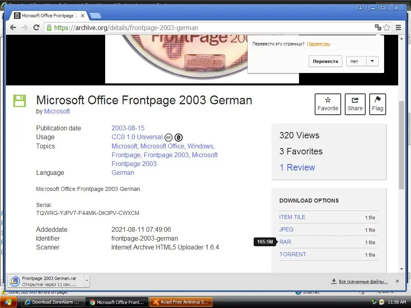Click the page scrollbar down arrow
This screenshot has width=411, height=308.
click(x=401, y=269)
